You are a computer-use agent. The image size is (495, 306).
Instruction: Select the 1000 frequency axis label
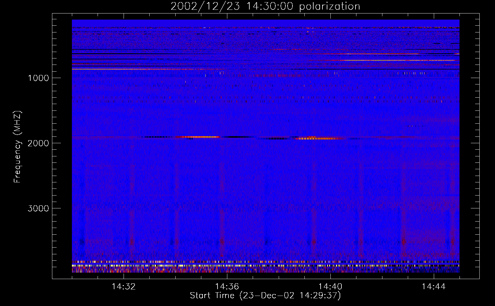(x=38, y=78)
